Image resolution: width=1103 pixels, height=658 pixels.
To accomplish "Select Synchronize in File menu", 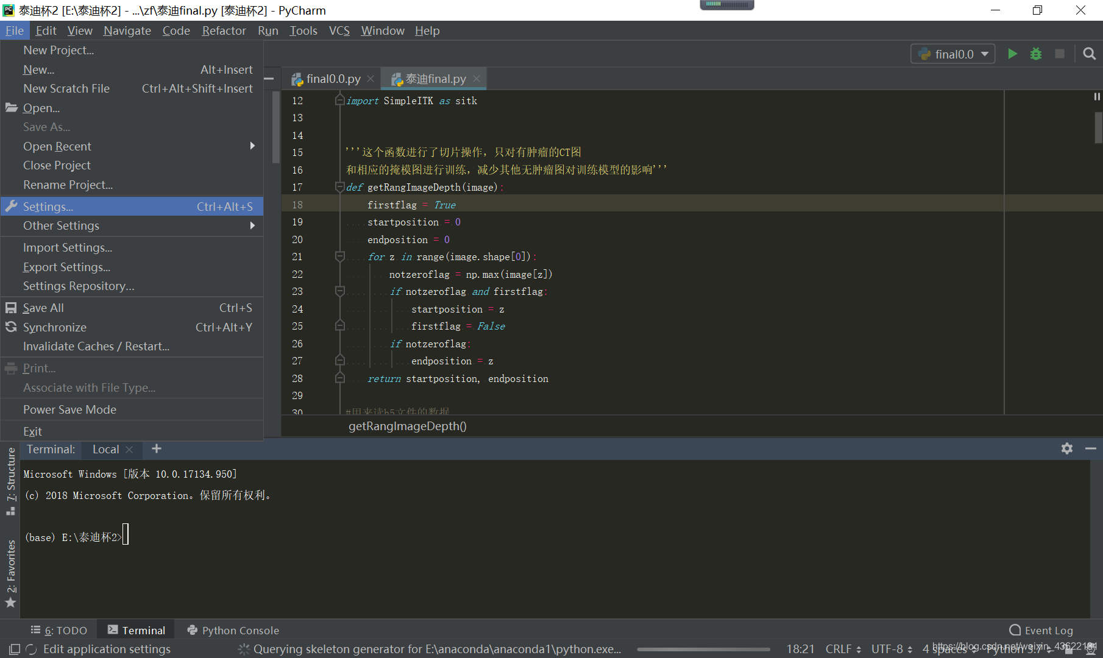I will [x=132, y=327].
